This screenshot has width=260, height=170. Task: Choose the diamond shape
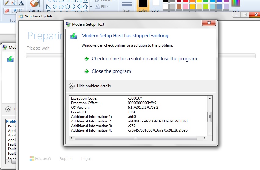(x=55, y=7)
